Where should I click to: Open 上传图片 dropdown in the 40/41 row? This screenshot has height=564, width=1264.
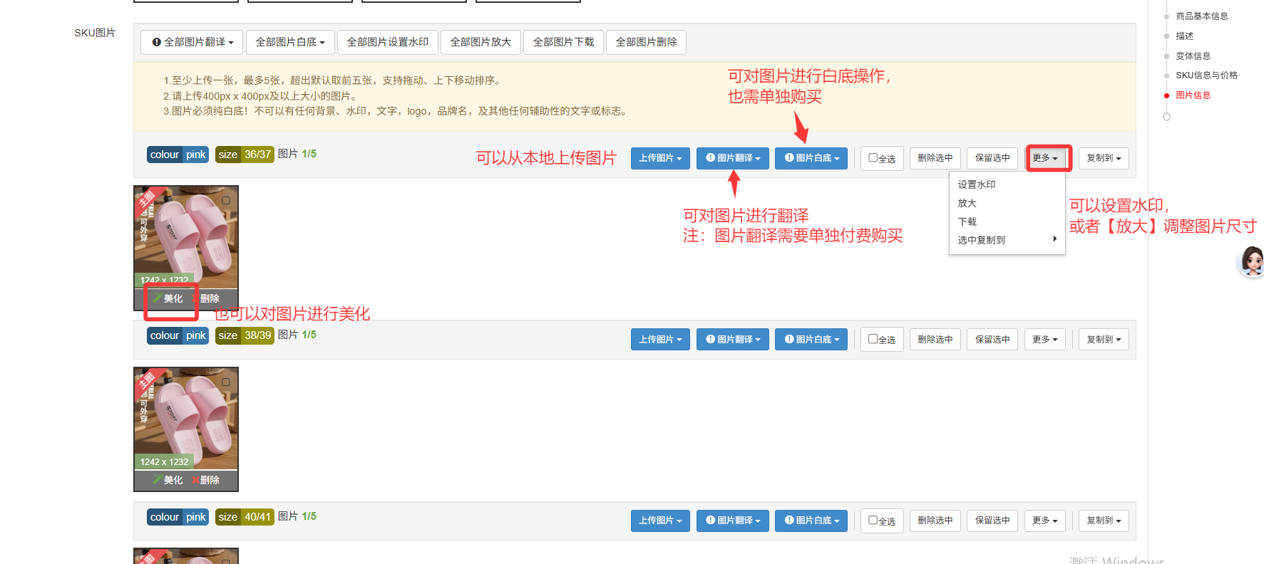pyautogui.click(x=660, y=521)
